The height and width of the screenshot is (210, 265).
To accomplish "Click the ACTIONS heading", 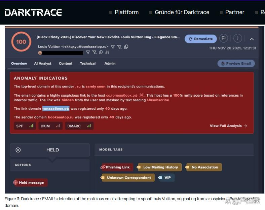I will [23, 165].
